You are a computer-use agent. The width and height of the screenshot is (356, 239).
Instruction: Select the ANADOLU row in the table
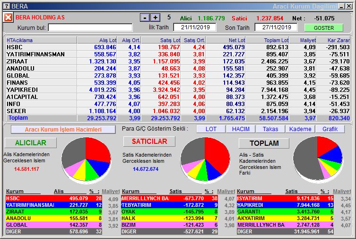pyautogui.click(x=178, y=68)
